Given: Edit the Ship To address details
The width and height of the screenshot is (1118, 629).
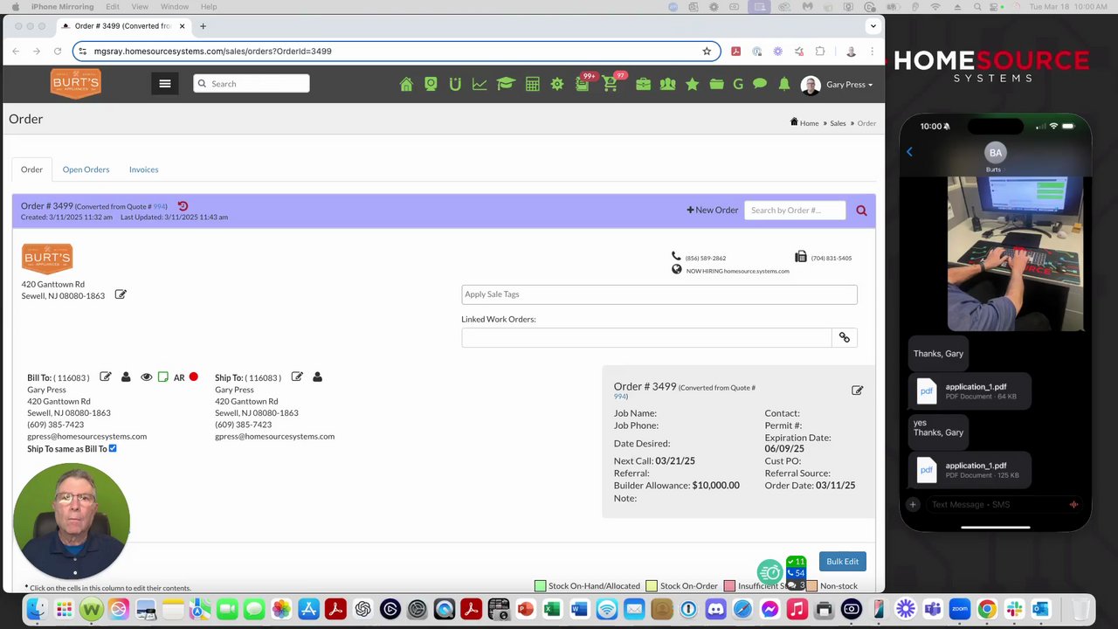Looking at the screenshot, I should pos(297,377).
